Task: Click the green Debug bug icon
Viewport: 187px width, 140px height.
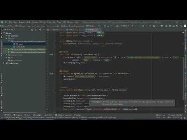Action: point(143,26)
